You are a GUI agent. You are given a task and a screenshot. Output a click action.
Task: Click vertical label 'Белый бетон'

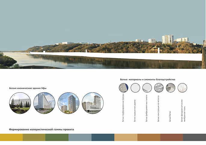(x=170, y=117)
